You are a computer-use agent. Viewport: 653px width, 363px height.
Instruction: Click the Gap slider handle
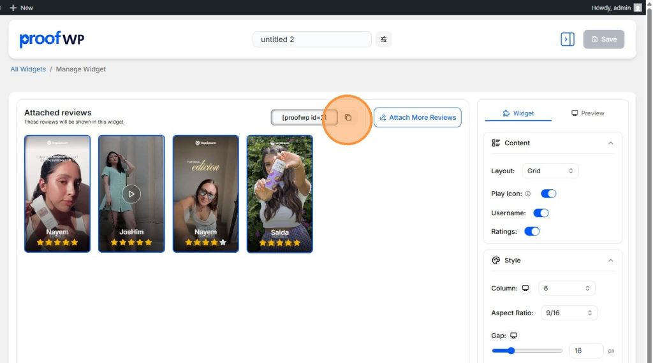pyautogui.click(x=511, y=350)
